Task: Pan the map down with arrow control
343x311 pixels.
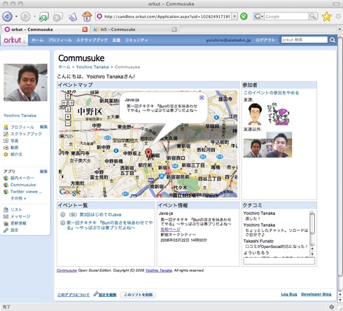Action: [68, 109]
